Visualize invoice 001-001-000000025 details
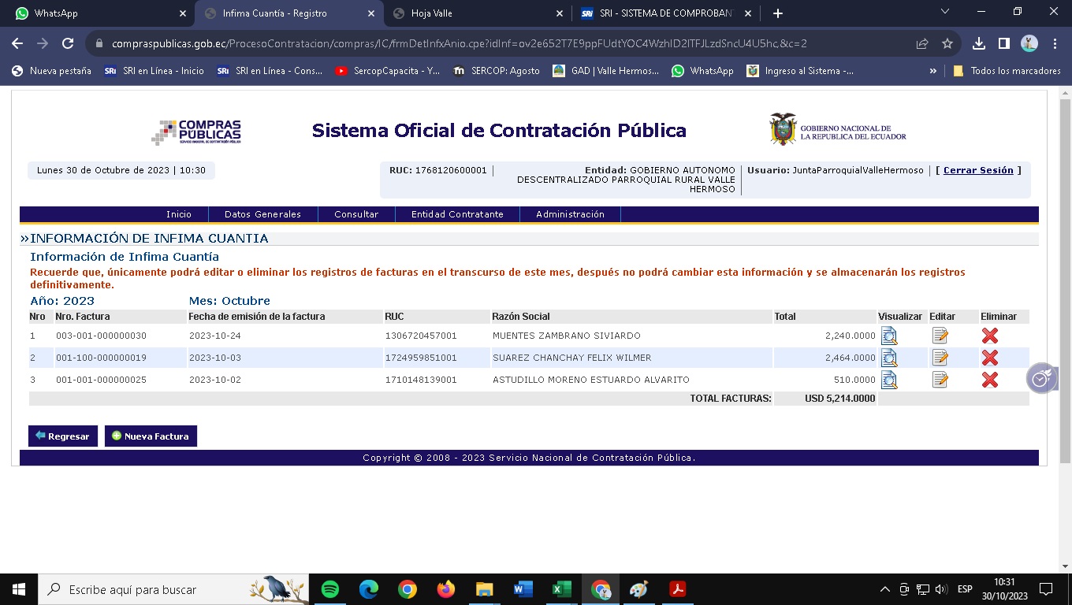 (888, 380)
